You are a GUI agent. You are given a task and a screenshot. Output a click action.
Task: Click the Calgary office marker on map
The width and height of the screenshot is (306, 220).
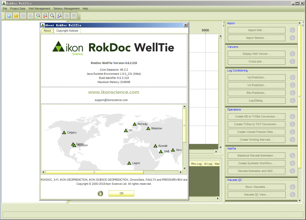tap(64, 133)
